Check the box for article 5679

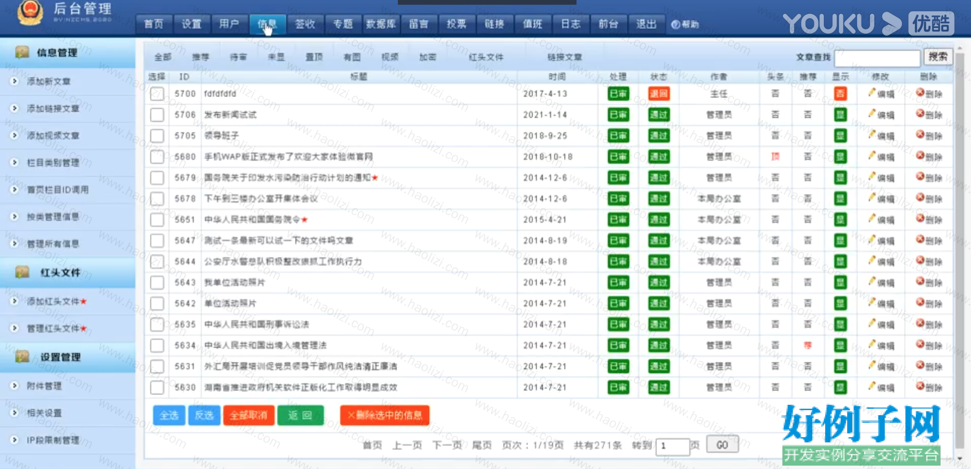pos(157,178)
